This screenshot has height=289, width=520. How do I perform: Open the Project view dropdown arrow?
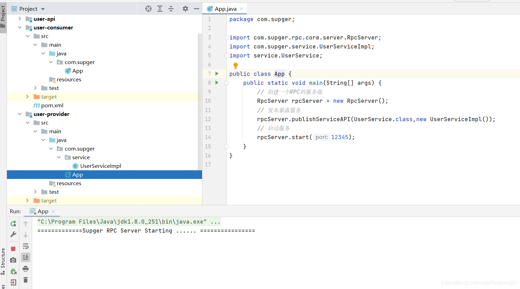[43, 9]
